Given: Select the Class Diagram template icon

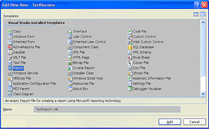Looking at the screenshot, I should pos(10,94).
